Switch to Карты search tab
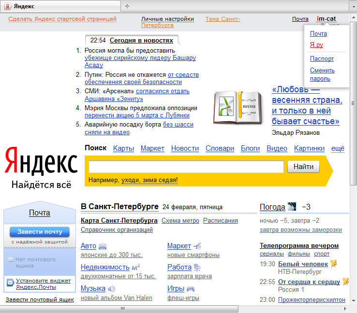The image size is (357, 313). tap(123, 148)
